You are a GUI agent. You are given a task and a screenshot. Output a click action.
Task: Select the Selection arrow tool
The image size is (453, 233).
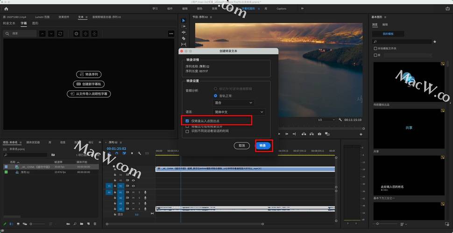click(184, 21)
